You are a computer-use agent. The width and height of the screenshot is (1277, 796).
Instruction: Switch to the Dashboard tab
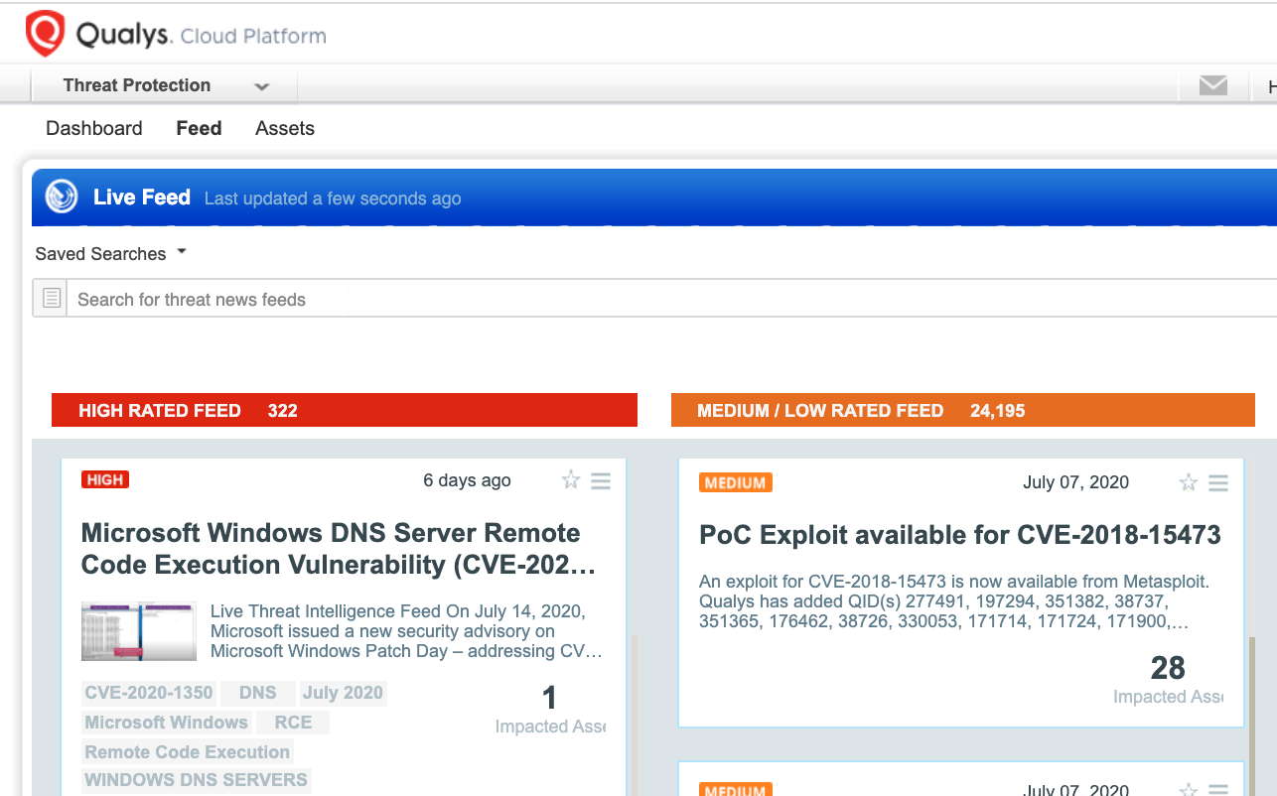click(x=93, y=128)
